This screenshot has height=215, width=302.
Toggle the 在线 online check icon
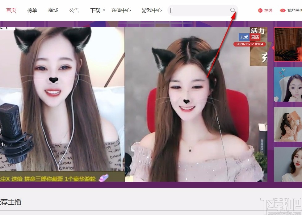pyautogui.click(x=260, y=10)
